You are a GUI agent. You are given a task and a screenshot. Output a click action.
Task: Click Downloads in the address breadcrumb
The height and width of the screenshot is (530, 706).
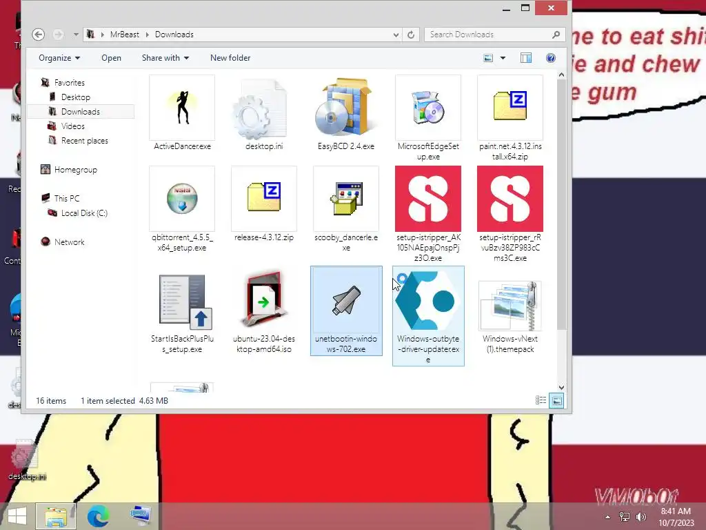(x=174, y=35)
